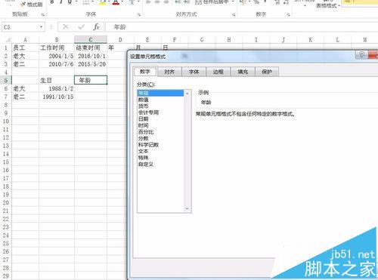Select 特殊 in the category list
The height and width of the screenshot is (280, 378).
coord(160,158)
